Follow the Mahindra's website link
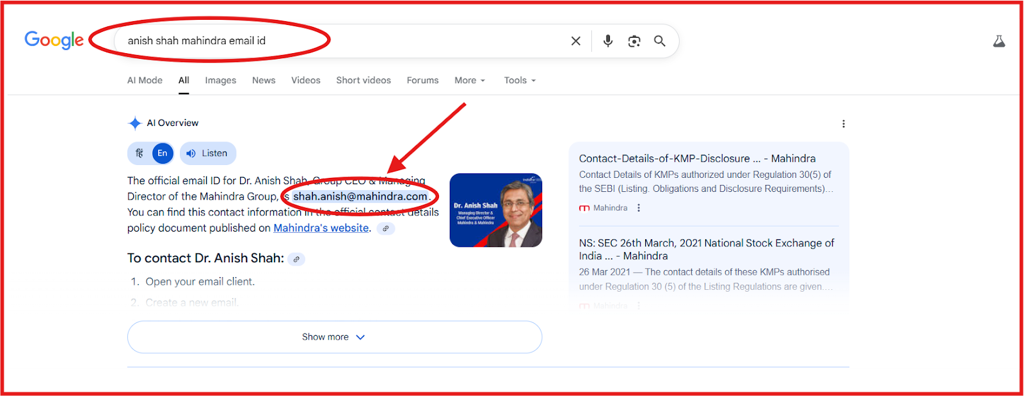The height and width of the screenshot is (396, 1024). coord(321,228)
